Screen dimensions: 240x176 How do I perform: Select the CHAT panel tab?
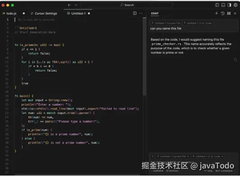155,14
